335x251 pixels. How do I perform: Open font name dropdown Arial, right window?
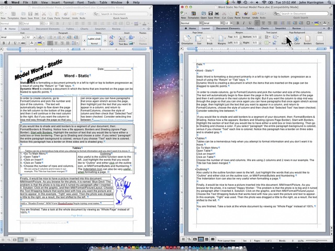[x=222, y=23]
